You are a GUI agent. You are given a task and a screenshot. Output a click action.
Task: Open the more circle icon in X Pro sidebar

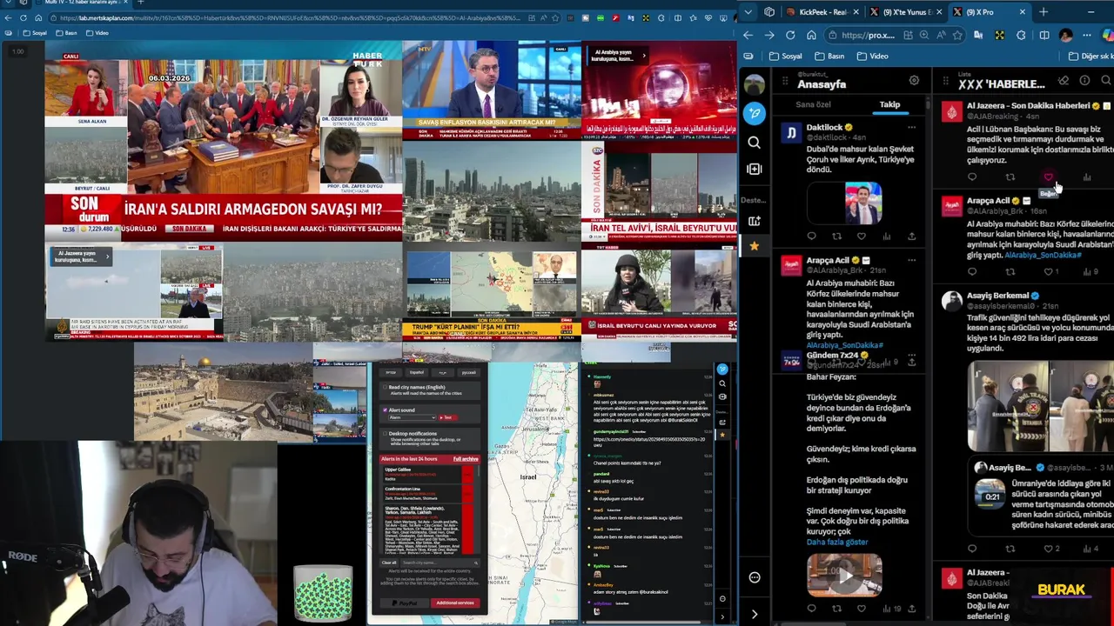pyautogui.click(x=754, y=577)
